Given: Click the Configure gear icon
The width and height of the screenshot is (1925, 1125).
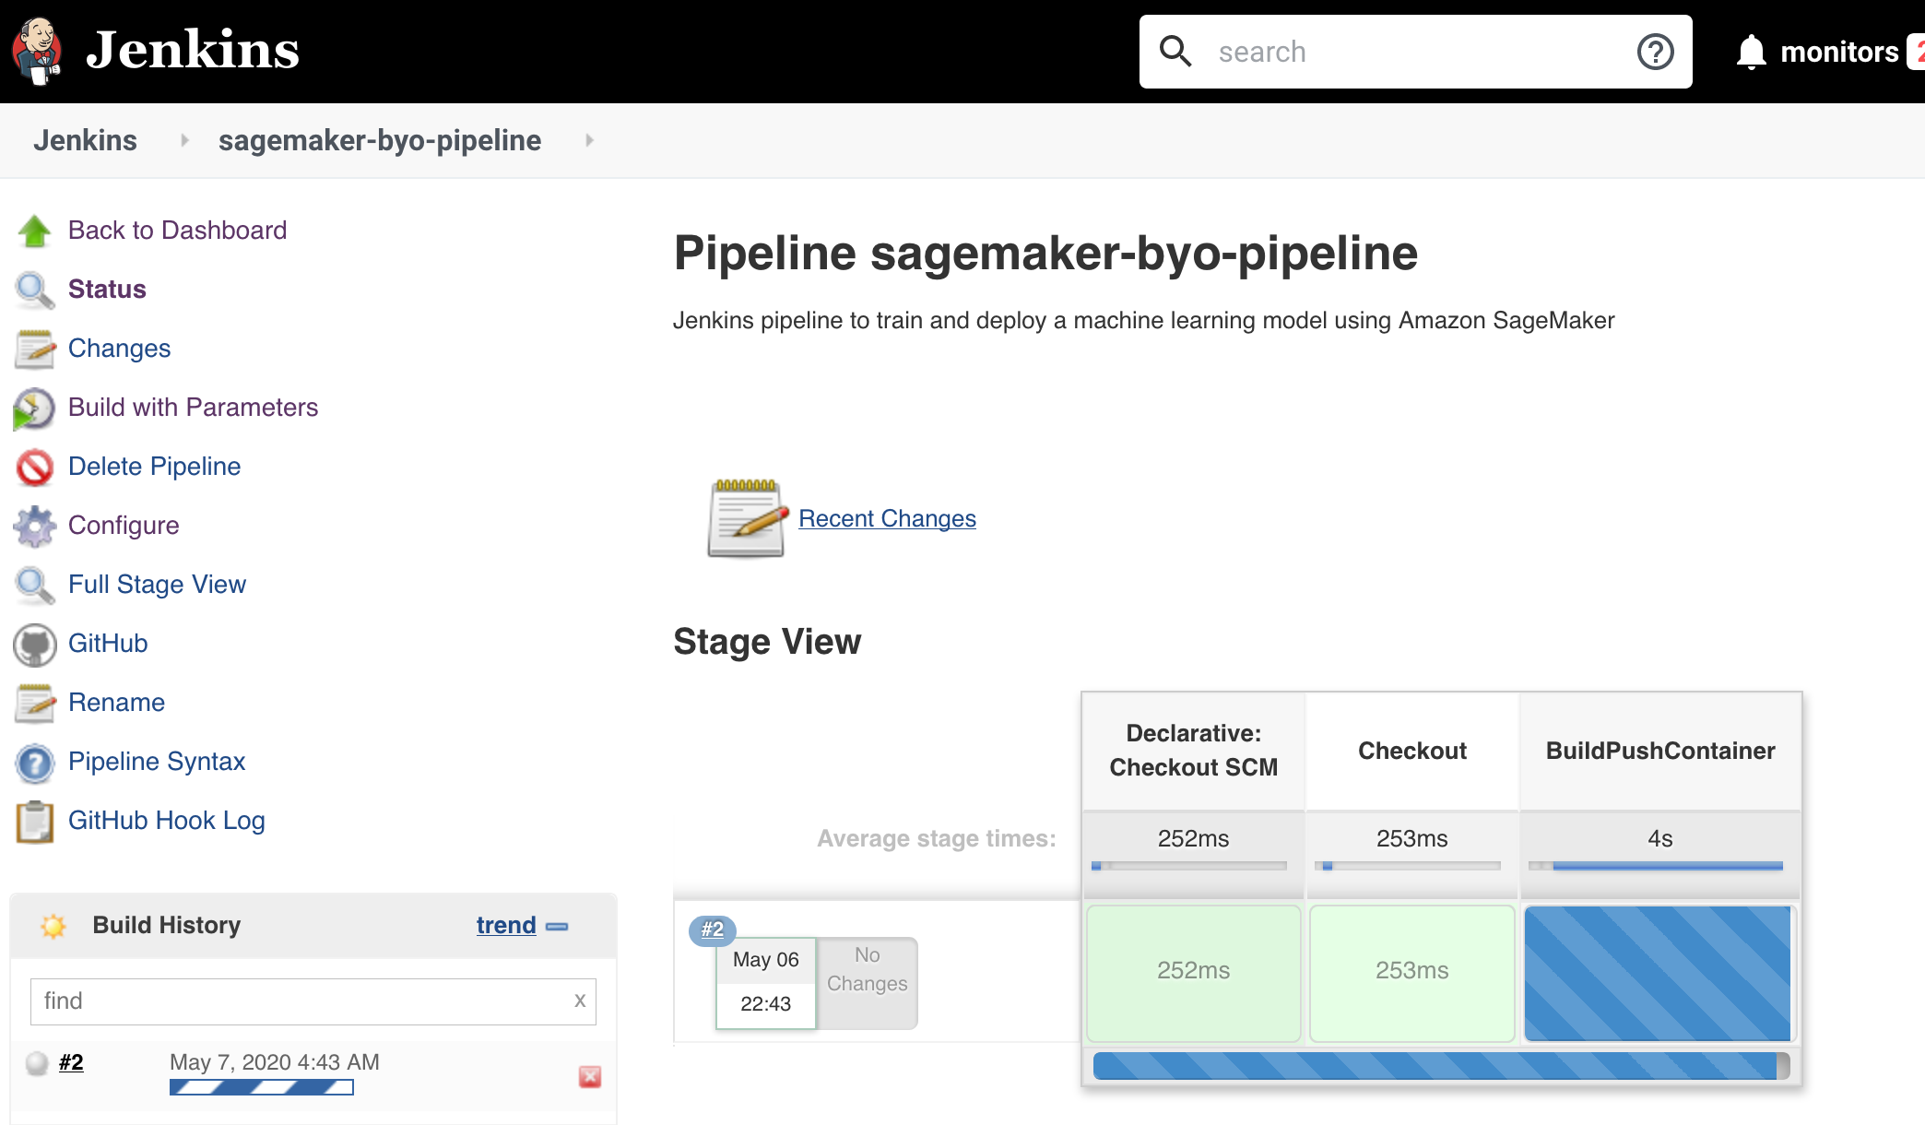Looking at the screenshot, I should [35, 526].
